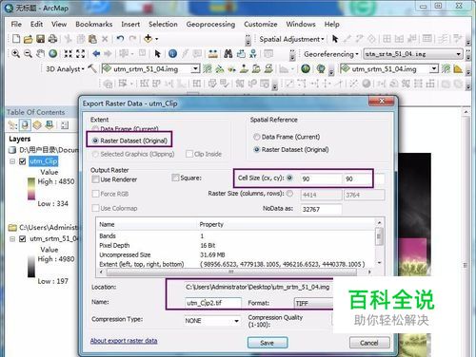This screenshot has width=476, height=357.
Task: Select the Zoom In magnifier tool
Action: [15, 53]
